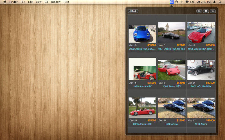Open the blue 2002 Acura NSX photo
This screenshot has width=225, height=140.
(142, 34)
